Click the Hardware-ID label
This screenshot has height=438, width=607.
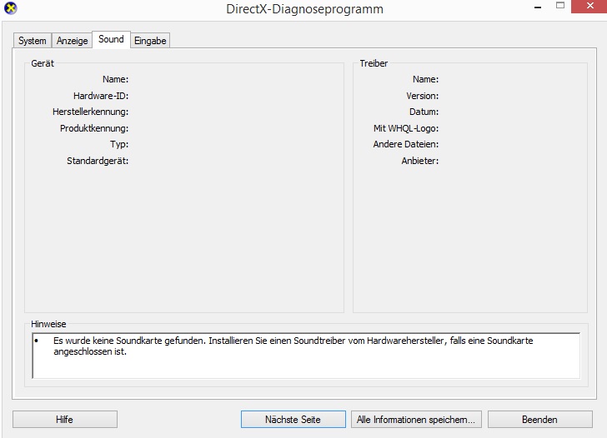[101, 96]
